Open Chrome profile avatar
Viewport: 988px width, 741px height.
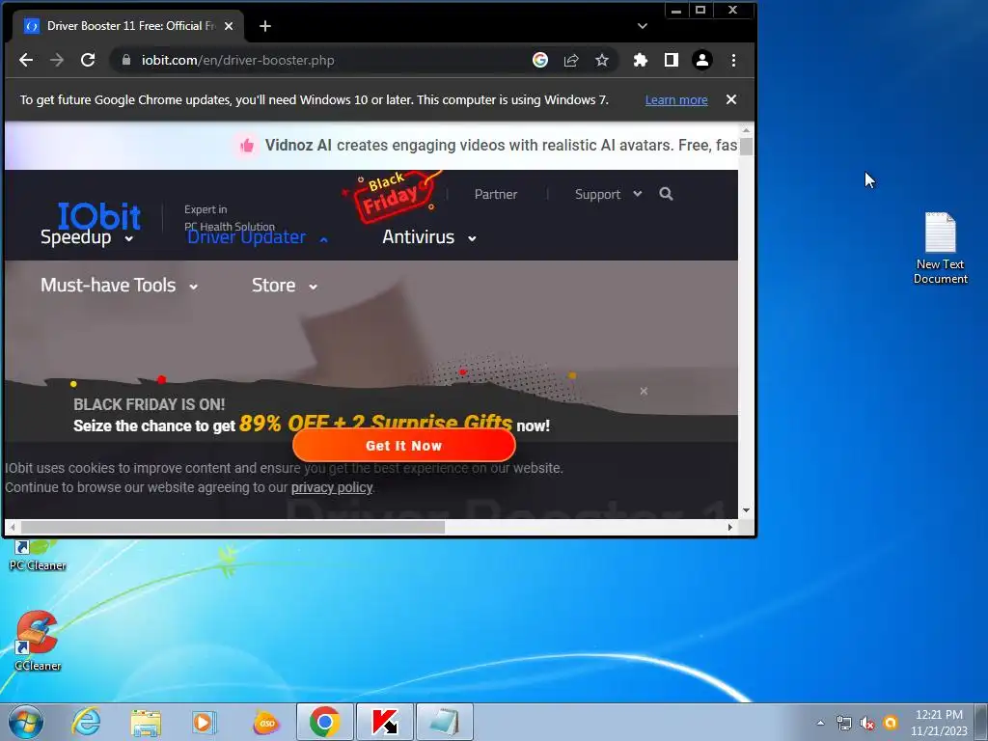702,60
